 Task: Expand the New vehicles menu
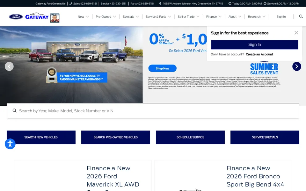(x=83, y=17)
